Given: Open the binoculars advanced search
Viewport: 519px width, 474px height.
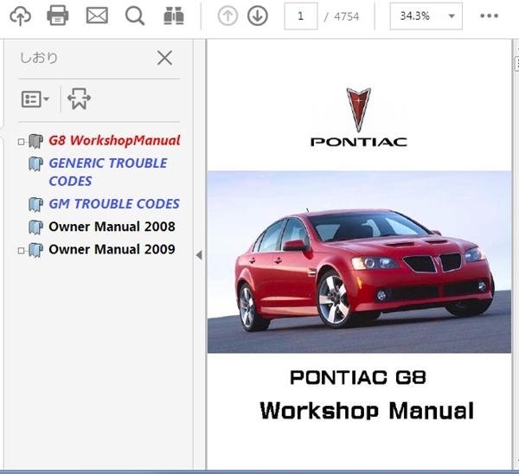Looking at the screenshot, I should click(174, 16).
